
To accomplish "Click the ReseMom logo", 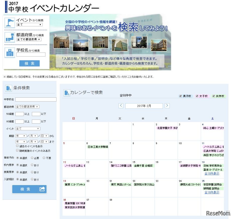I will click(x=219, y=213).
